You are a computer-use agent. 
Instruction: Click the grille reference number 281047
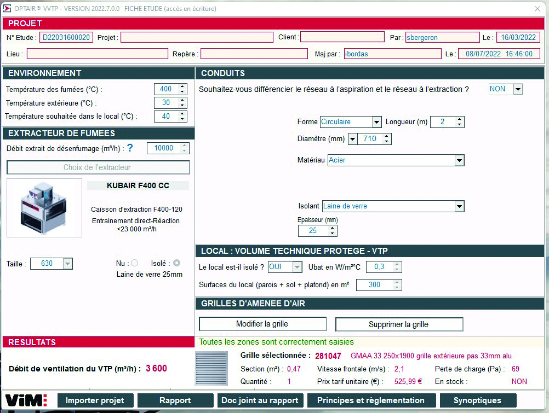(x=328, y=356)
